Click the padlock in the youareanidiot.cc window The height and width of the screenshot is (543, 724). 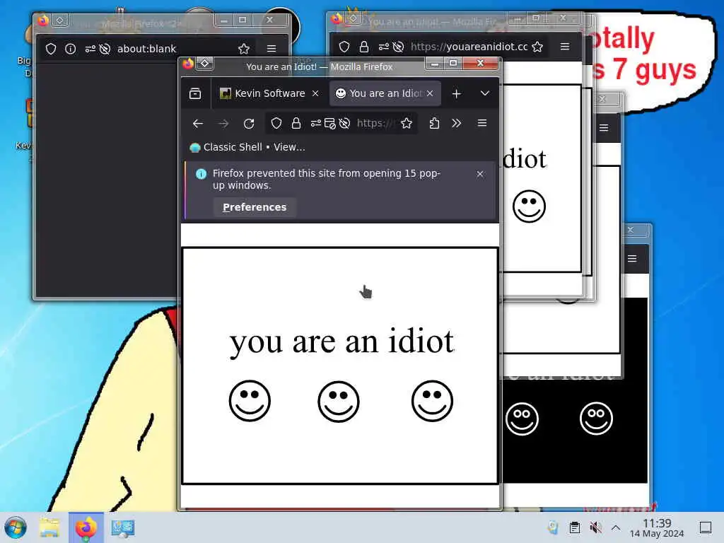(364, 47)
